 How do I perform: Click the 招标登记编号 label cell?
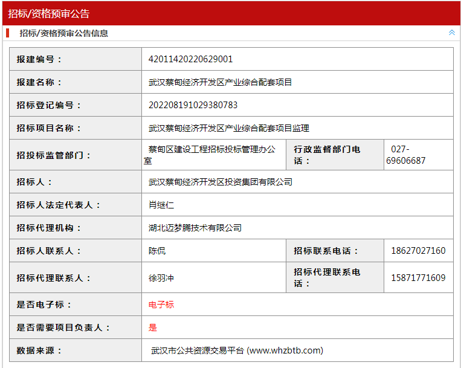tap(76, 105)
